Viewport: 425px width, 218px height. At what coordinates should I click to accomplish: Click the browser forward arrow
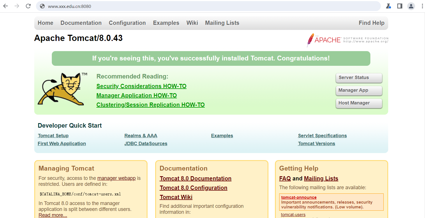(x=17, y=6)
